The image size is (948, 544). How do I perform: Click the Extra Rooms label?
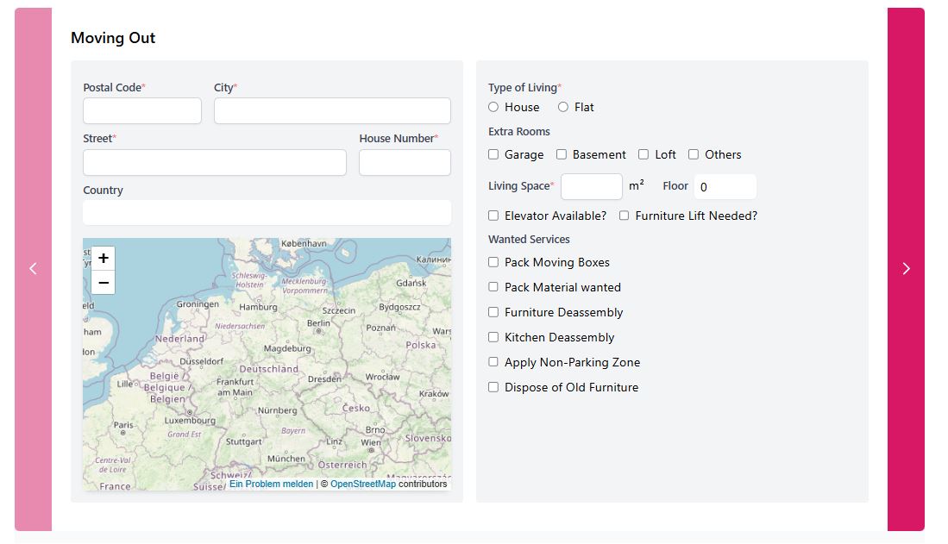click(519, 132)
